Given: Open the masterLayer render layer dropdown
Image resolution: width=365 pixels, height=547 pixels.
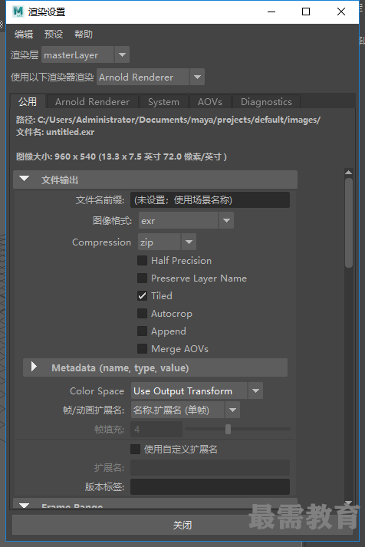Looking at the screenshot, I should [85, 54].
